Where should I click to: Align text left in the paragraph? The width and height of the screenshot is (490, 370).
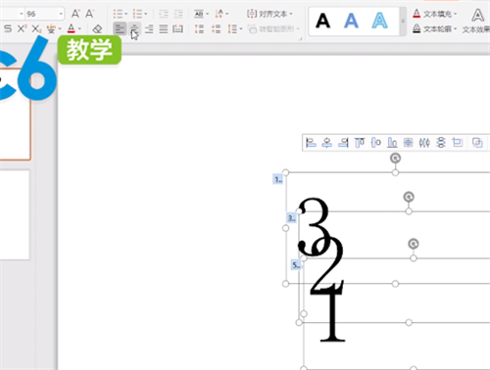click(120, 29)
